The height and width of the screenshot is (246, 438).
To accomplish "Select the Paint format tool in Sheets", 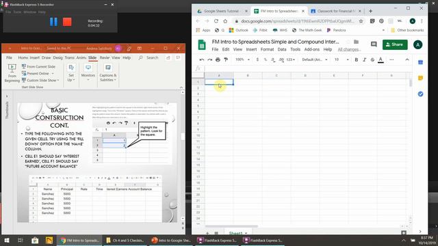I will click(226, 59).
